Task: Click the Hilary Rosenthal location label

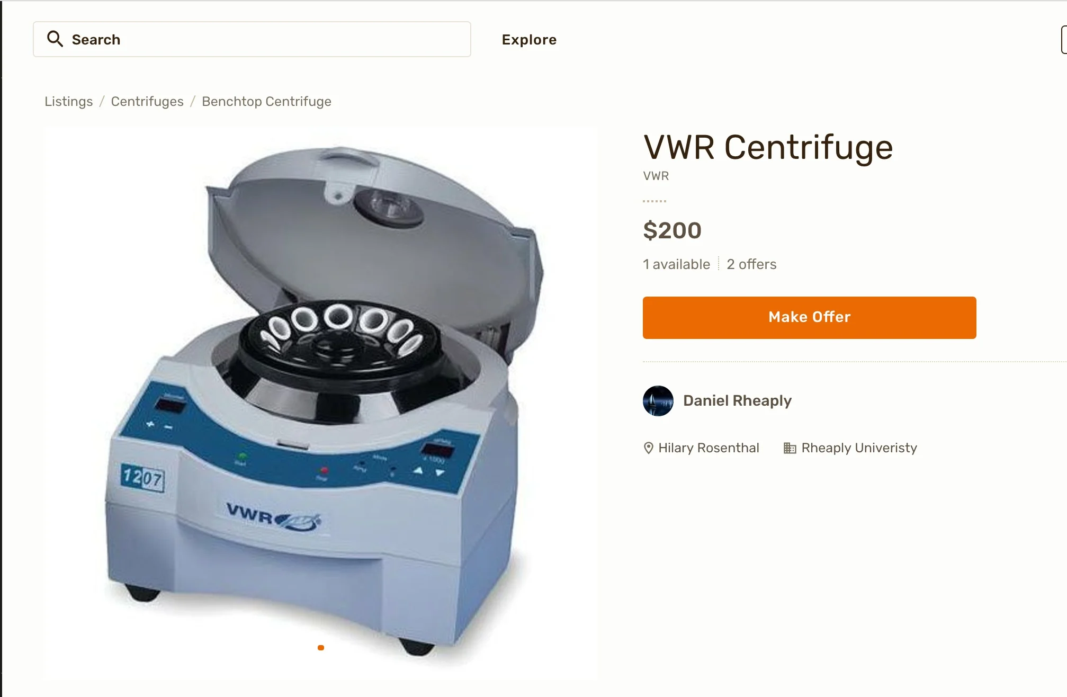Action: pyautogui.click(x=709, y=448)
